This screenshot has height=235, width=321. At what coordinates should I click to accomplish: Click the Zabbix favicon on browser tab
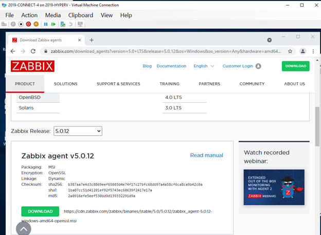coord(14,40)
